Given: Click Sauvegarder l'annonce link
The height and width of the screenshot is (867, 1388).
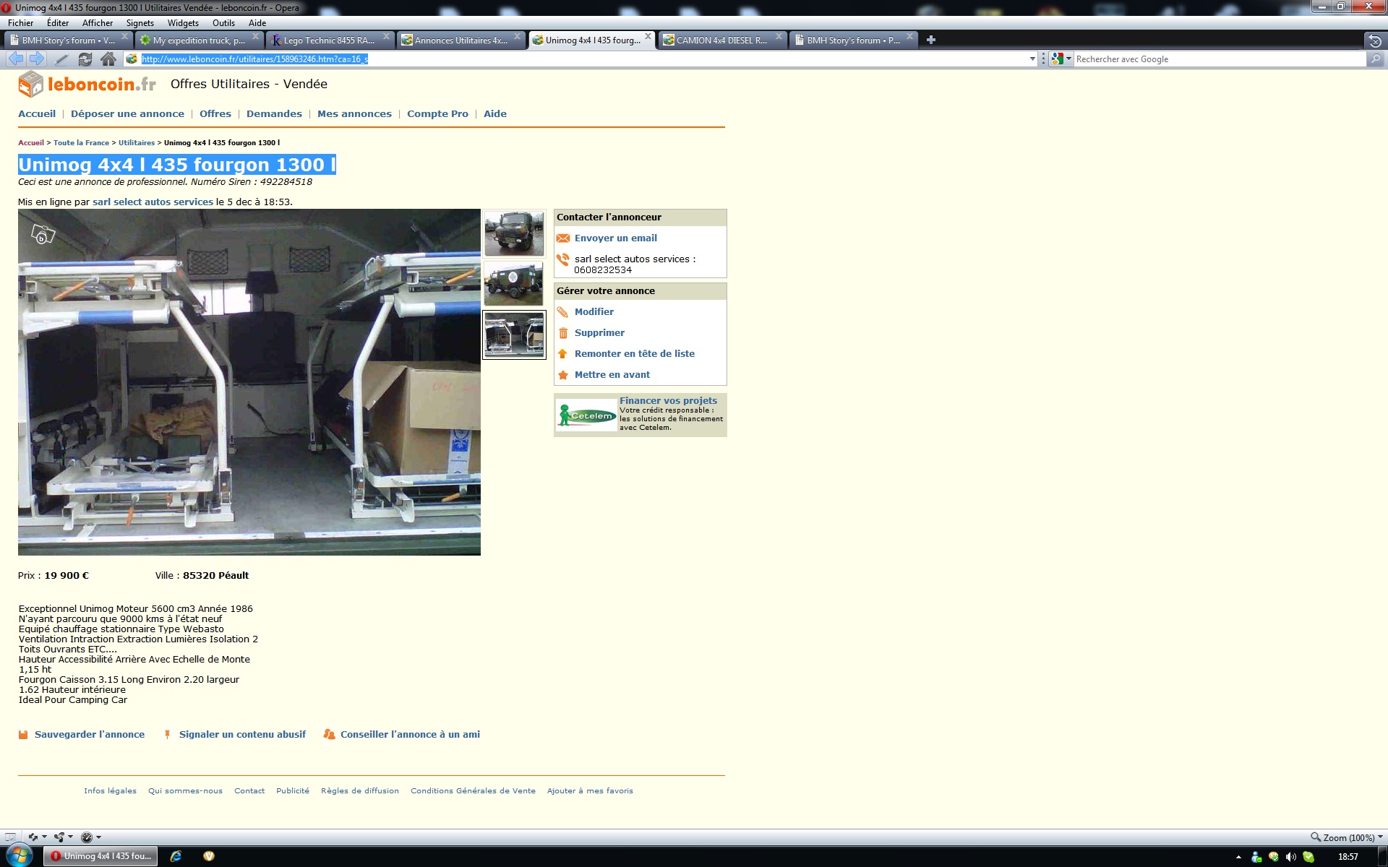Looking at the screenshot, I should 89,735.
